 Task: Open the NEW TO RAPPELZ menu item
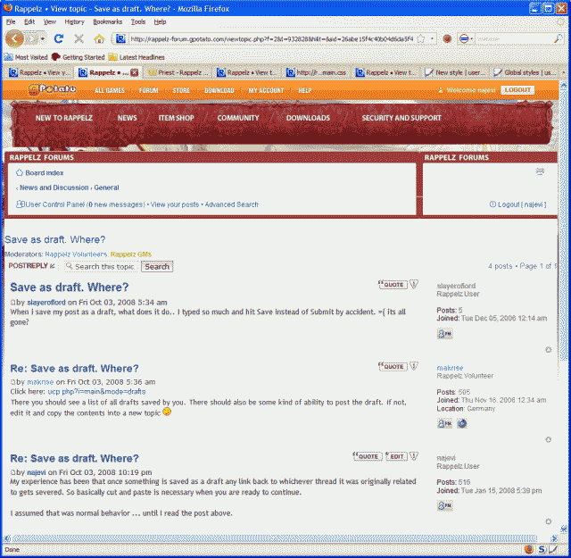[x=63, y=118]
